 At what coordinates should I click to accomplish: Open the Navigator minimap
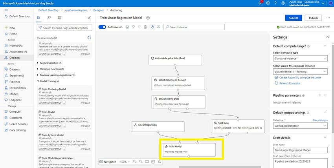[x=108, y=162]
